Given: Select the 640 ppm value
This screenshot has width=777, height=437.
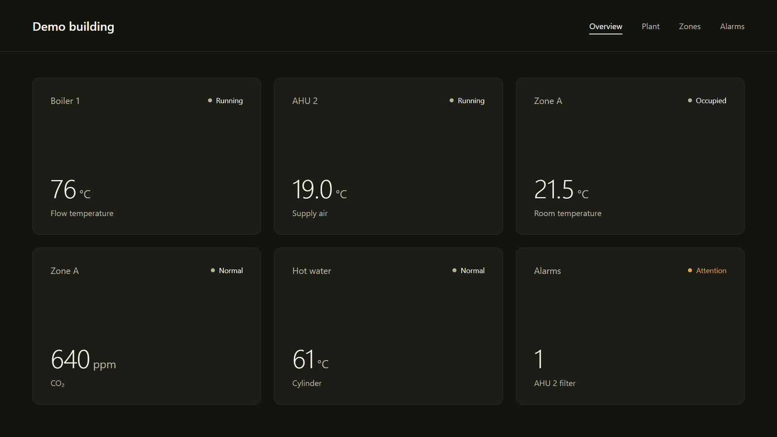Looking at the screenshot, I should 83,359.
